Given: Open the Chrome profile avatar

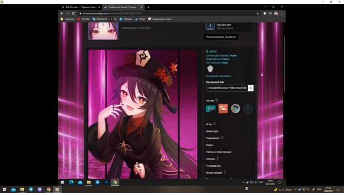Looking at the screenshot, I should [x=276, y=13].
